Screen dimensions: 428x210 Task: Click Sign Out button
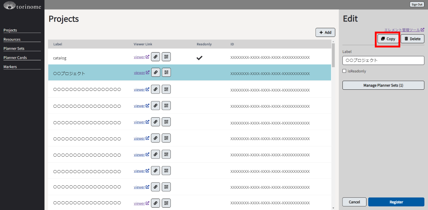click(417, 4)
